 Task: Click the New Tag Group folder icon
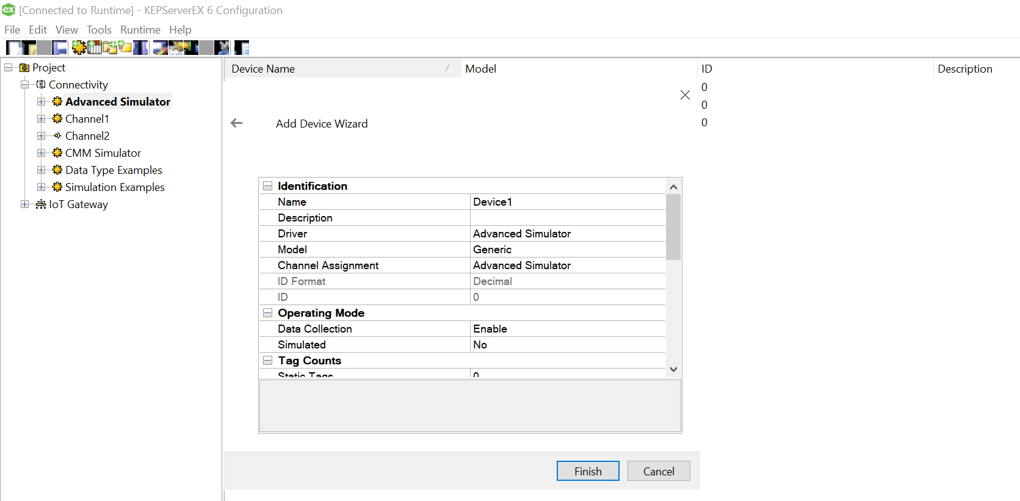[x=110, y=48]
